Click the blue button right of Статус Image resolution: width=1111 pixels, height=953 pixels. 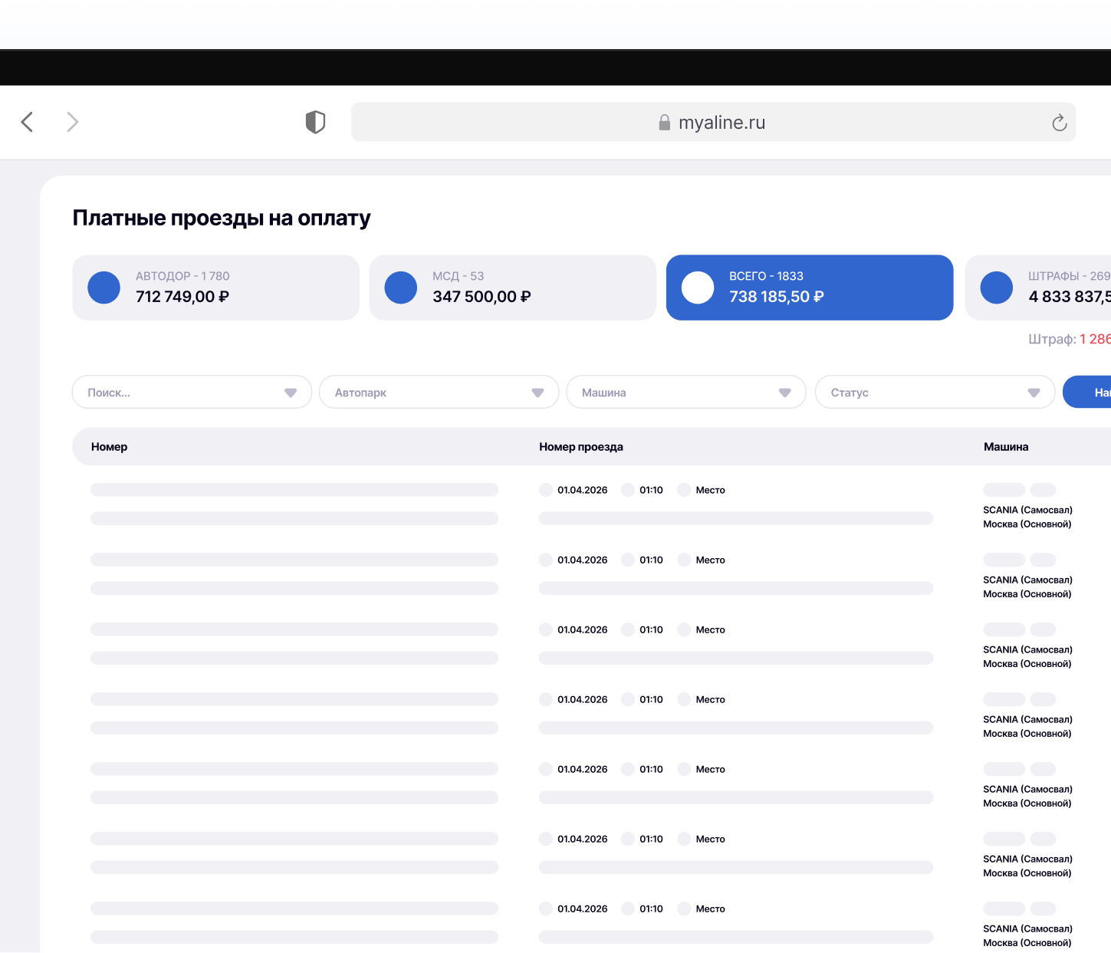1087,392
